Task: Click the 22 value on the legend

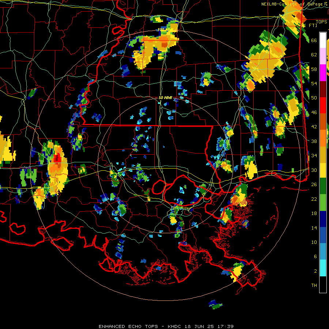Action: coord(314,199)
